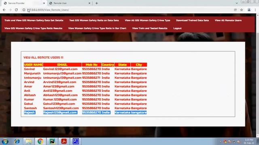This screenshot has height=145, width=259.
Task: Click the City column header
Action: coord(139,64)
